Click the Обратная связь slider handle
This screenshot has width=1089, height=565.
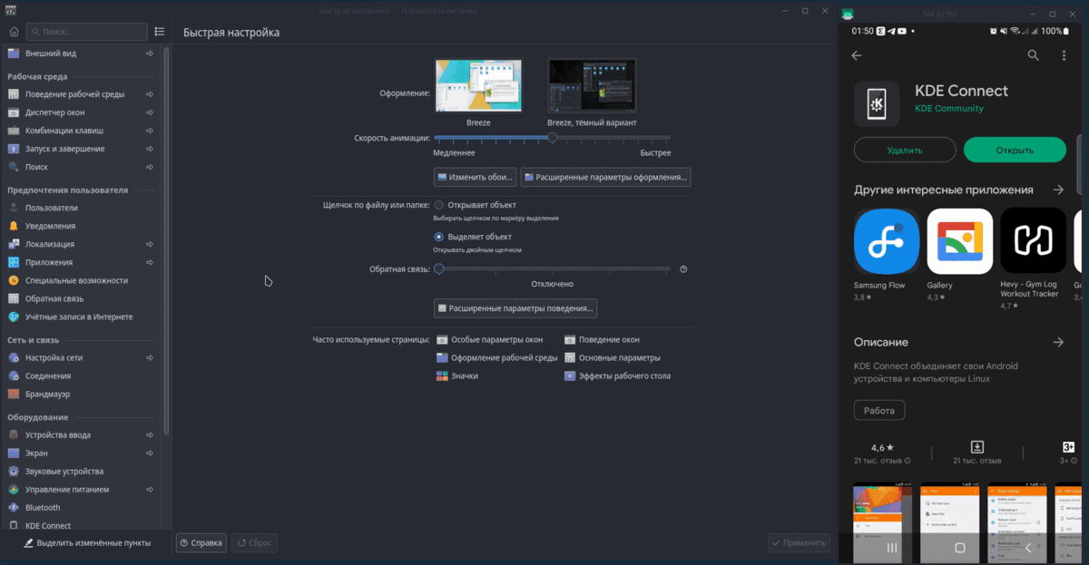tap(439, 269)
